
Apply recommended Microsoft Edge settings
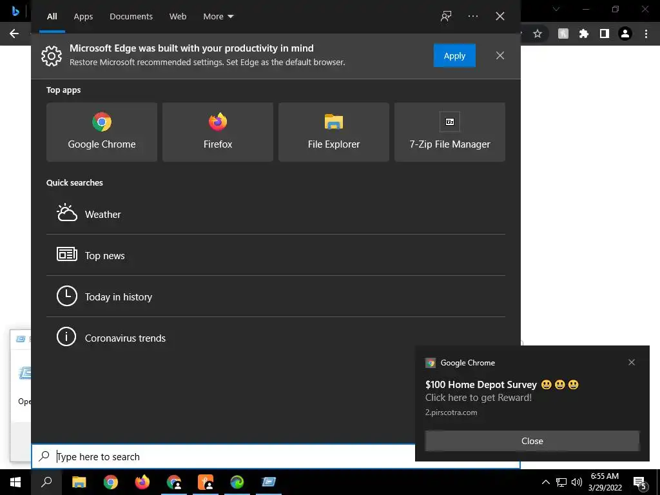[x=454, y=55]
